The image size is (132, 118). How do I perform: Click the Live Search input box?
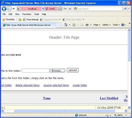[98, 9]
